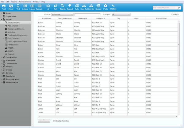184x128 pixels.
Task: Select the Babb Johnny row
Action: (108, 22)
